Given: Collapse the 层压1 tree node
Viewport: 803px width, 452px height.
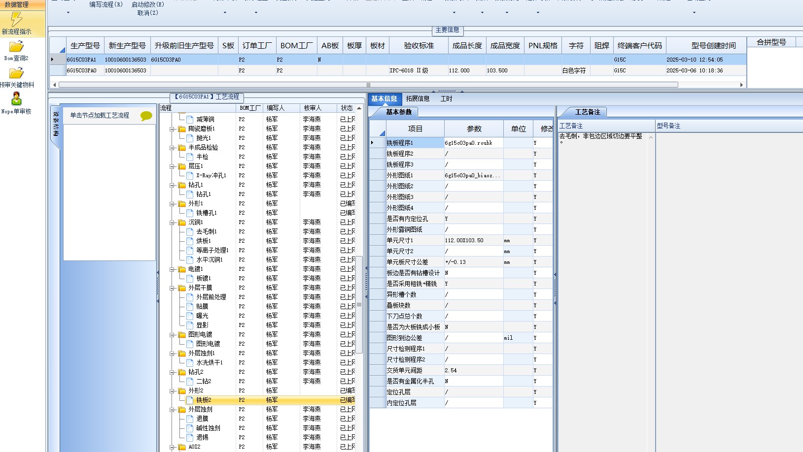Looking at the screenshot, I should click(x=173, y=166).
